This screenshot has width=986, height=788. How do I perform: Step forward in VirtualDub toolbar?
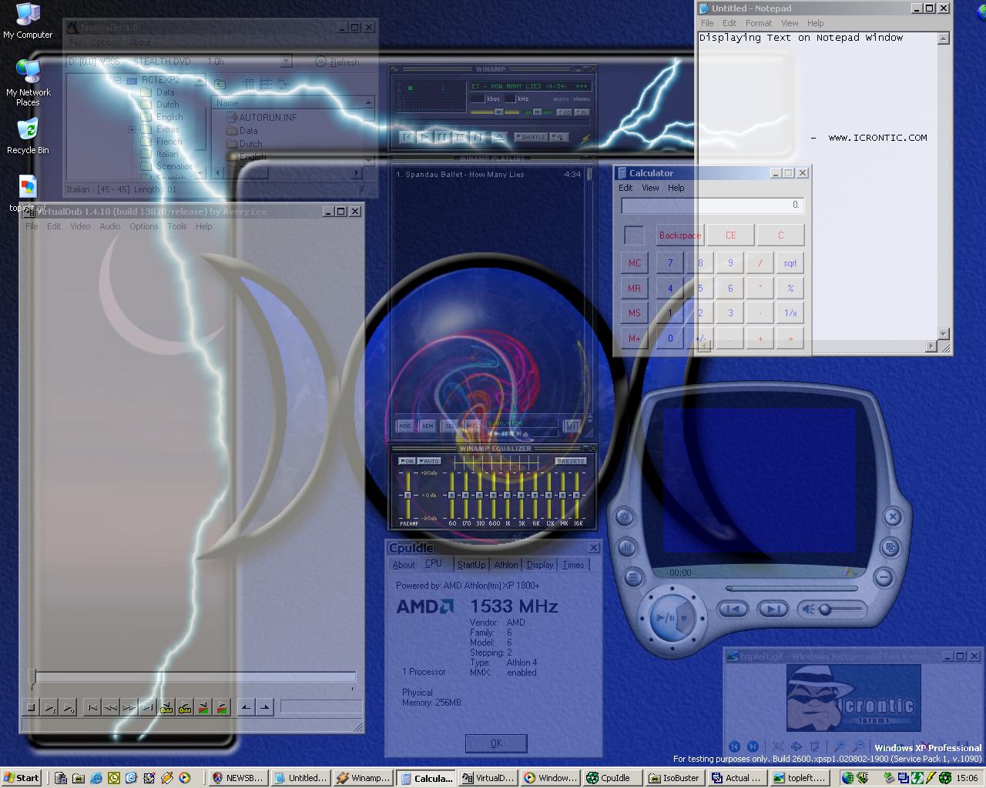tap(129, 707)
